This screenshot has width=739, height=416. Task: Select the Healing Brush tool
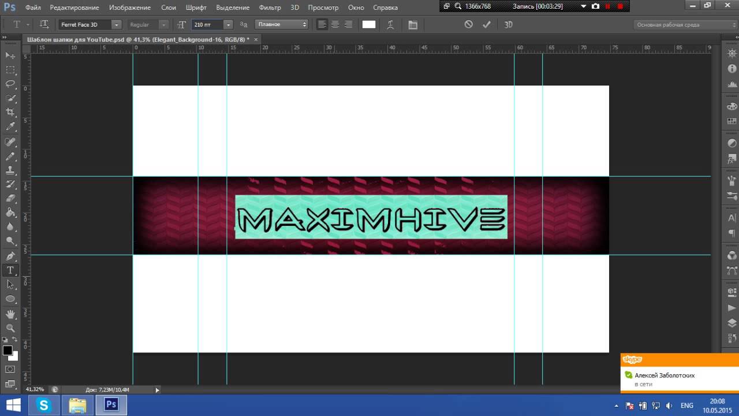point(10,142)
